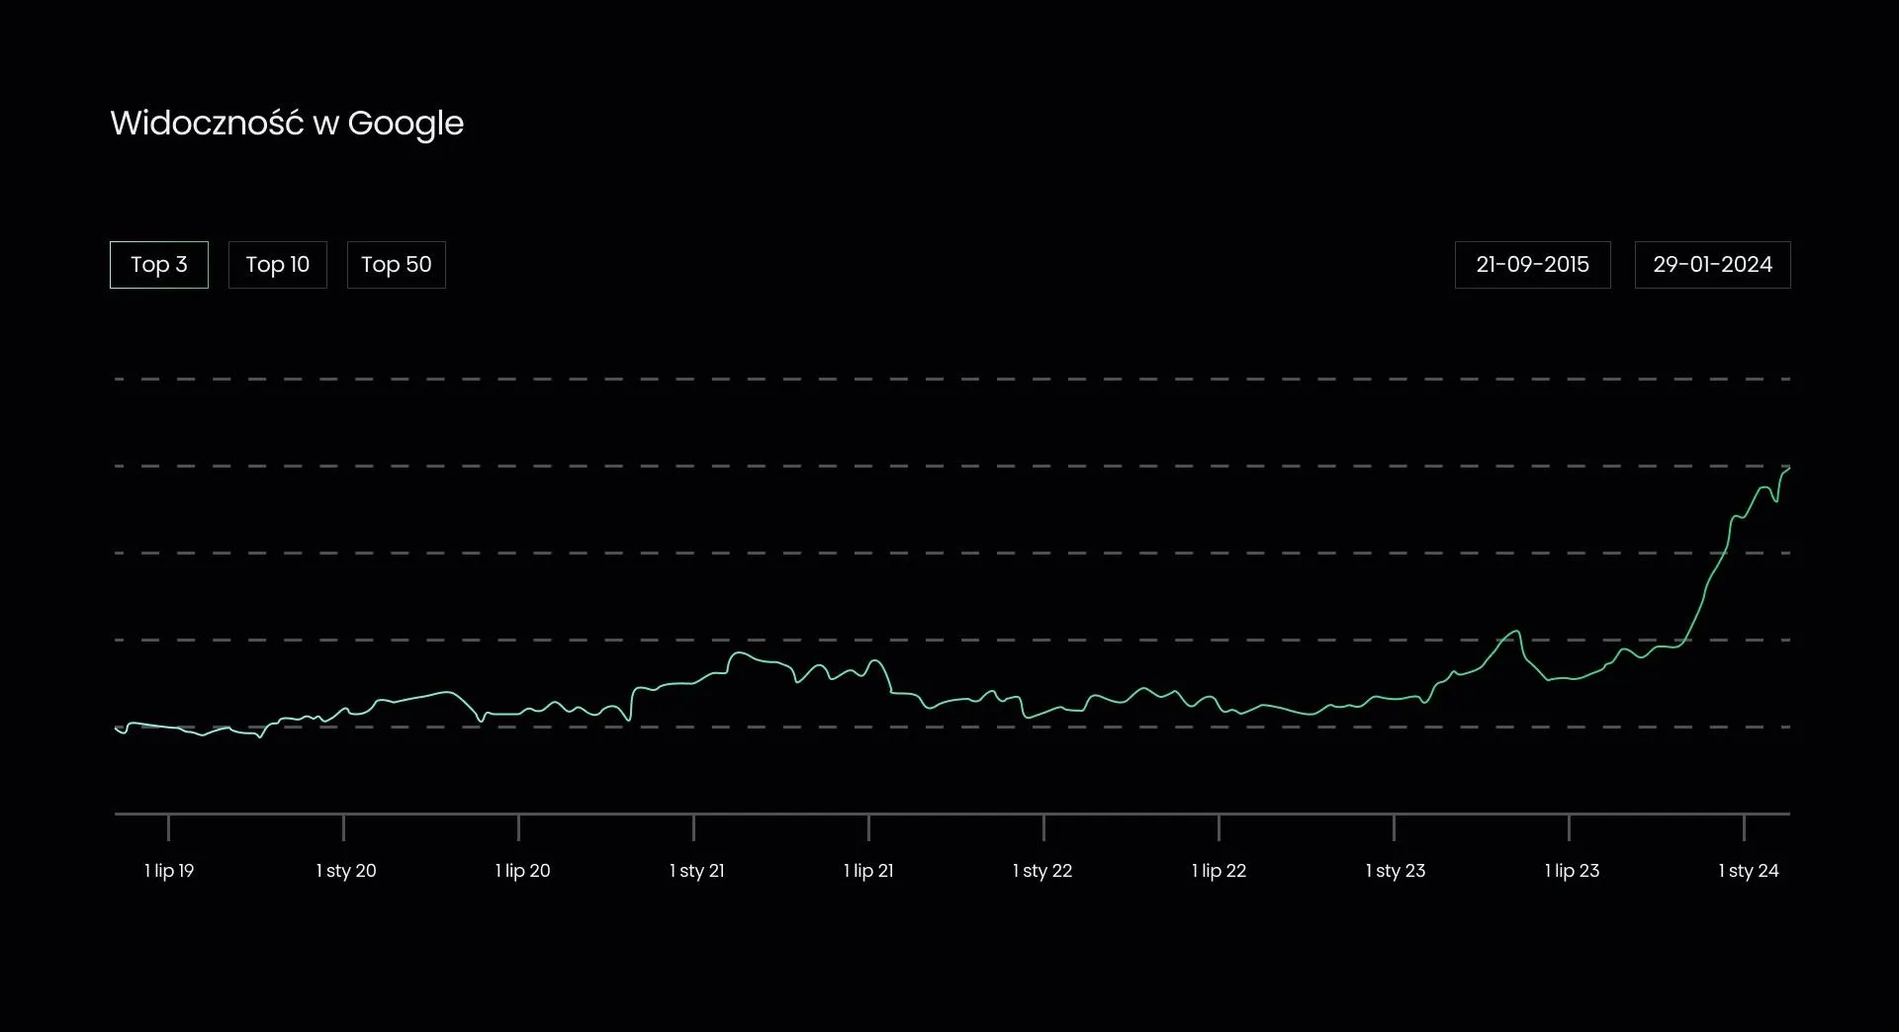The height and width of the screenshot is (1032, 1899).
Task: Click the line's local peak just before '1 lip 23'
Action: [x=1515, y=631]
